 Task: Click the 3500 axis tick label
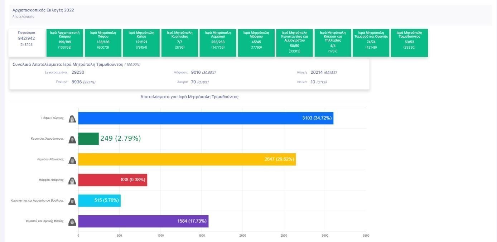366,236
